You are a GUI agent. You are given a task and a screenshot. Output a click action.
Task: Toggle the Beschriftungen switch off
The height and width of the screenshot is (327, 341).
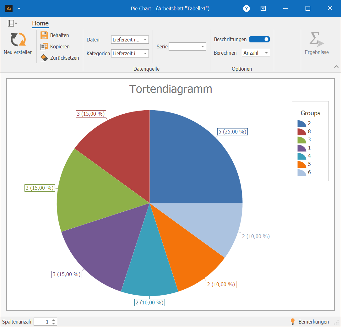click(259, 39)
